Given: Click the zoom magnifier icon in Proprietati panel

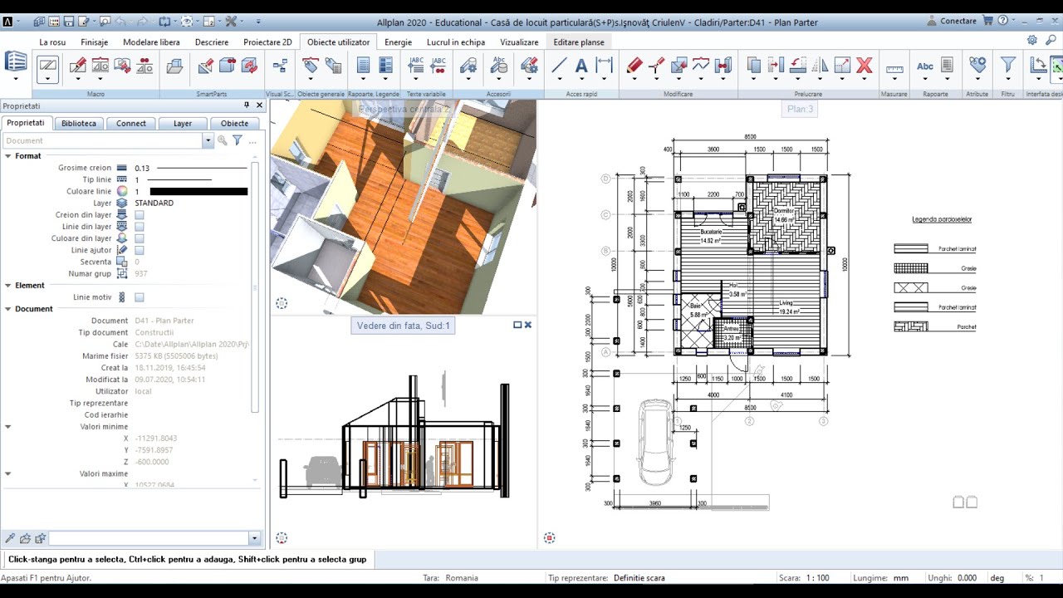Looking at the screenshot, I should tap(222, 140).
